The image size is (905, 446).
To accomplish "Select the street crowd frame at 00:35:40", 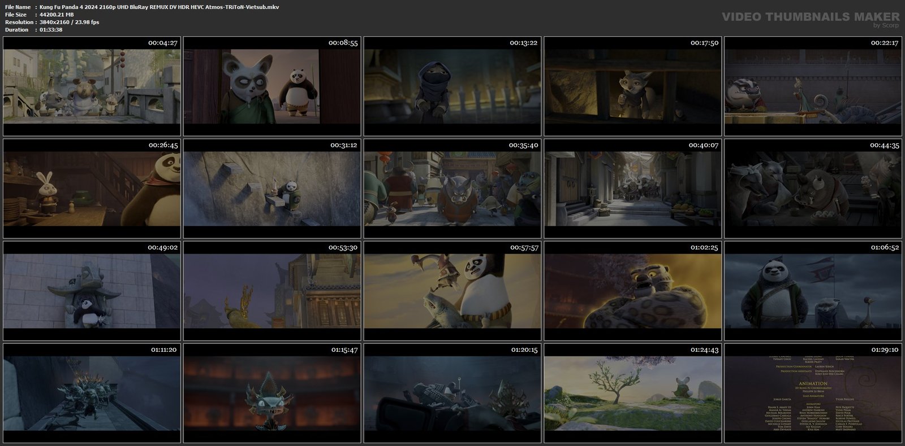I will point(453,189).
